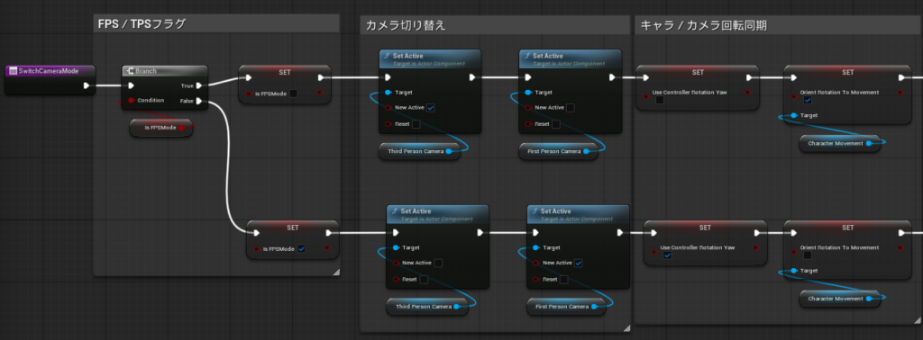Toggle Is FPSMode checkbox in upper SET node
Screen dimensions: 923x340
[x=294, y=94]
